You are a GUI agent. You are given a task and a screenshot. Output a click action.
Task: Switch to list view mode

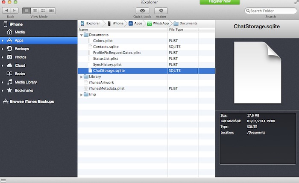pyautogui.click(x=26, y=11)
